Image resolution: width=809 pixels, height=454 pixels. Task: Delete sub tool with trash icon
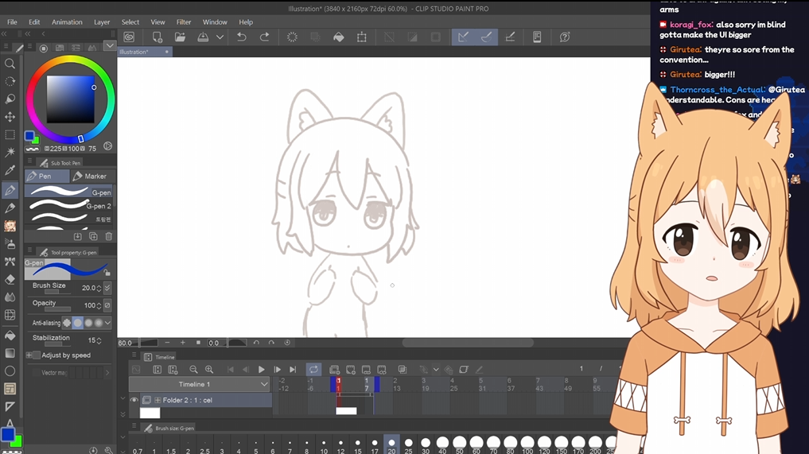coord(109,236)
